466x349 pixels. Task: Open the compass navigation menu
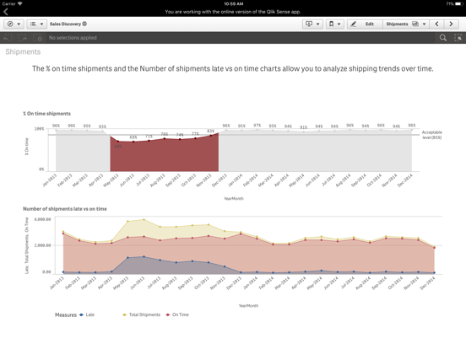tap(14, 24)
